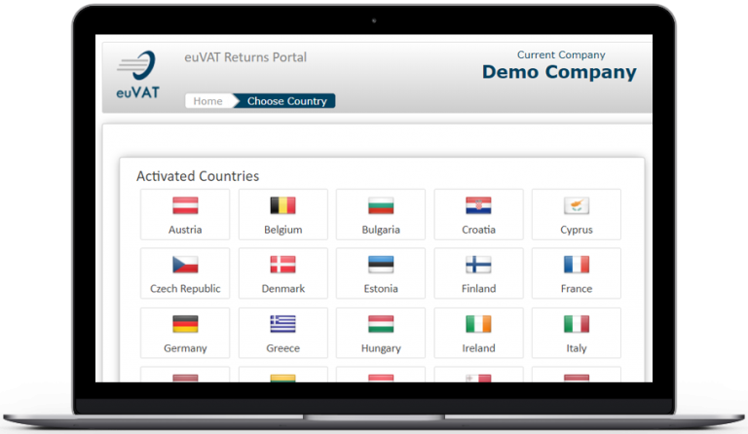This screenshot has width=748, height=434.
Task: Choose the Belgium flag icon
Action: point(282,206)
